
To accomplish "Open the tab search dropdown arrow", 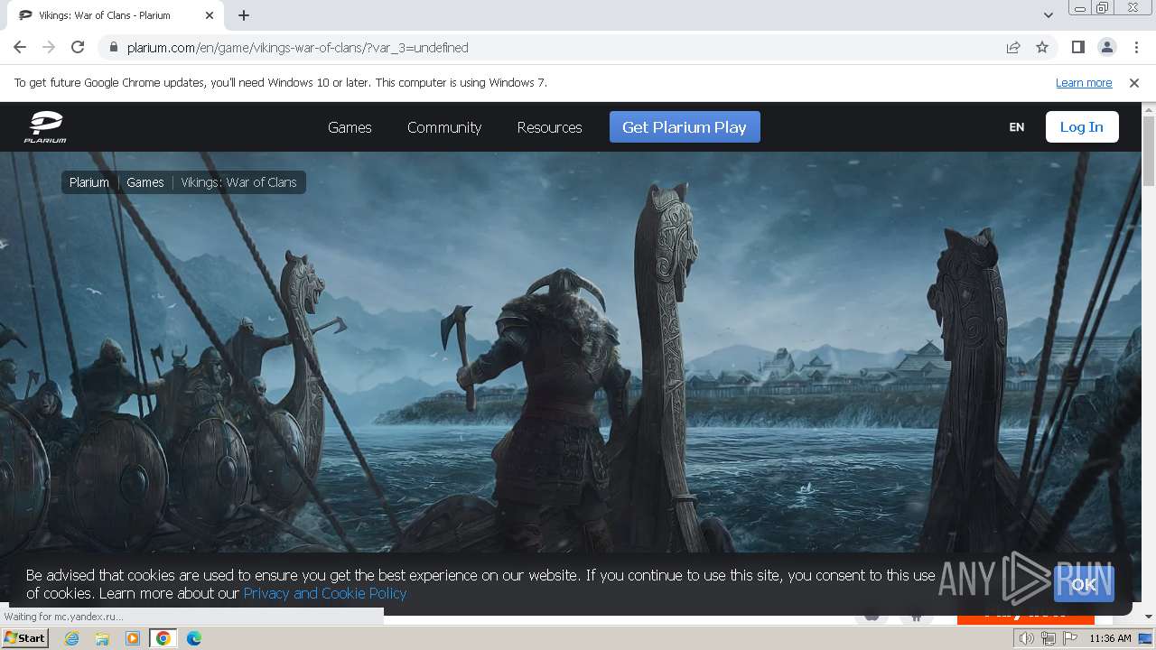I will click(1049, 15).
